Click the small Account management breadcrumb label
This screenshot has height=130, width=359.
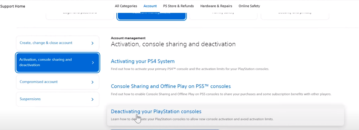tap(128, 38)
